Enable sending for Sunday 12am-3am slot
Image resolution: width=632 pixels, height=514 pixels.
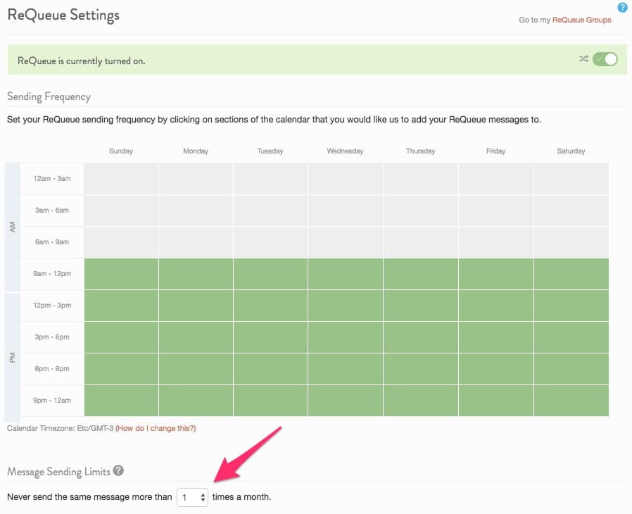[121, 178]
